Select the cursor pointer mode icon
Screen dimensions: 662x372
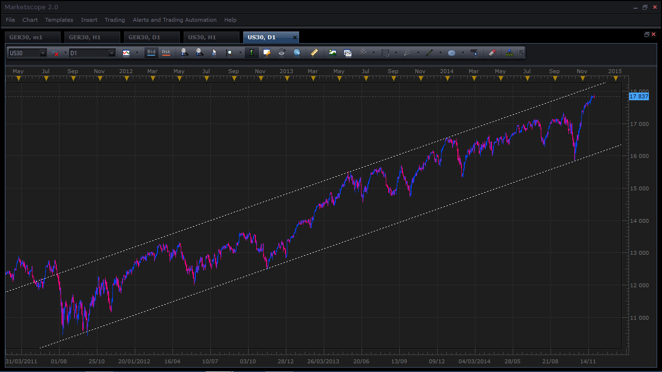pos(214,53)
